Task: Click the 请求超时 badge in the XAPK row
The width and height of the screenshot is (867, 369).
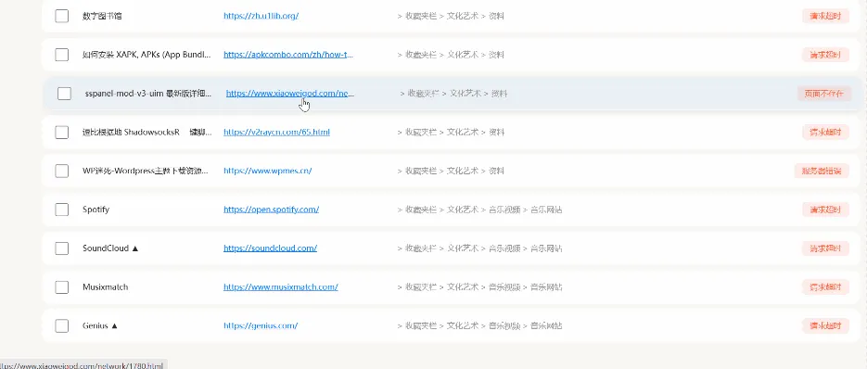Action: tap(825, 55)
